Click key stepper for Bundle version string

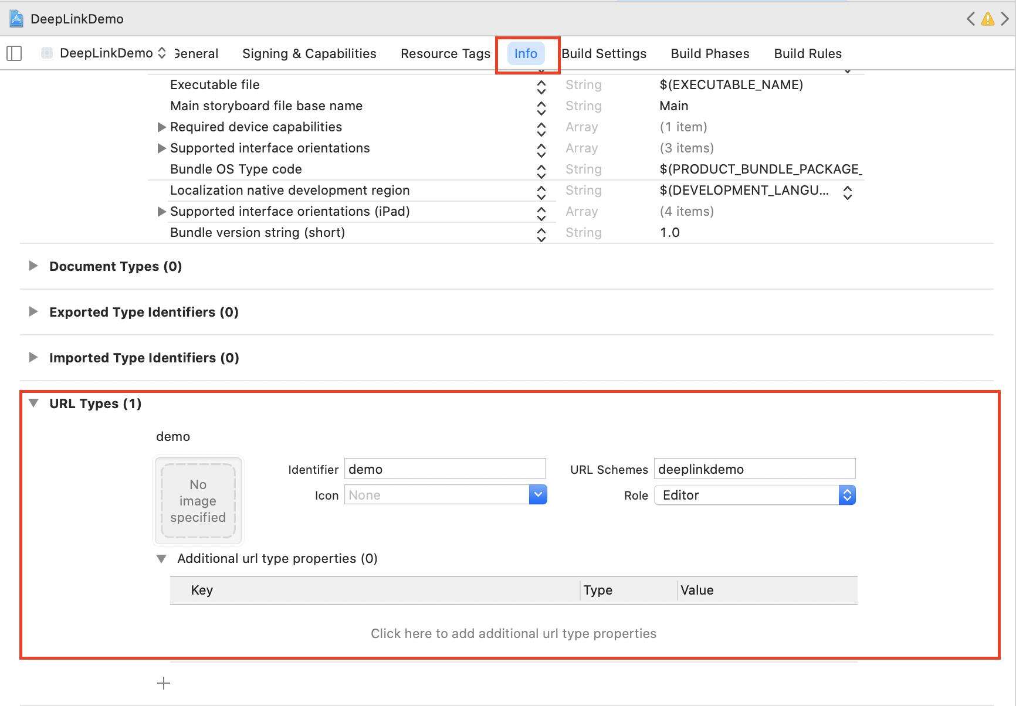tap(541, 235)
